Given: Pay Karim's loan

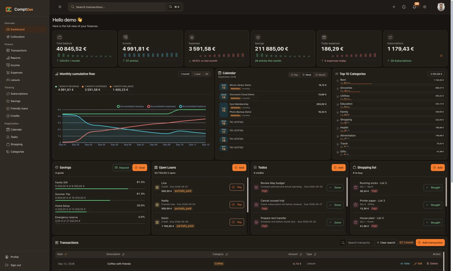Looking at the screenshot, I should pyautogui.click(x=237, y=222).
